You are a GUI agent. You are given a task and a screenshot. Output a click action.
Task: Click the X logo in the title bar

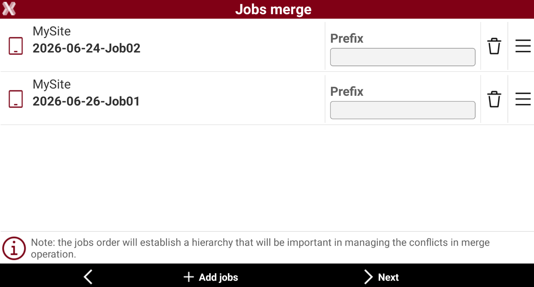9,9
